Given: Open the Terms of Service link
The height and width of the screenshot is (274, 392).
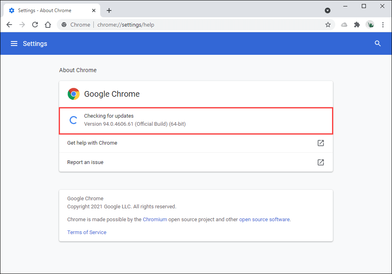Looking at the screenshot, I should (x=87, y=232).
